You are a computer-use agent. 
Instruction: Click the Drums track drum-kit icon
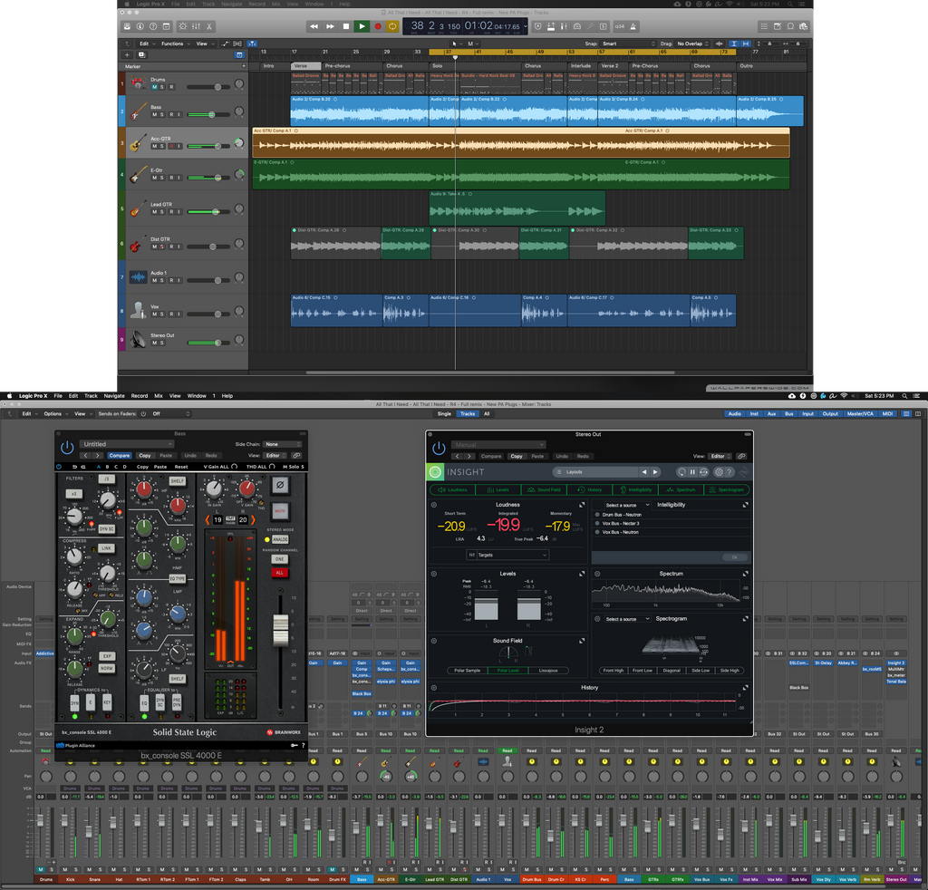[x=138, y=82]
